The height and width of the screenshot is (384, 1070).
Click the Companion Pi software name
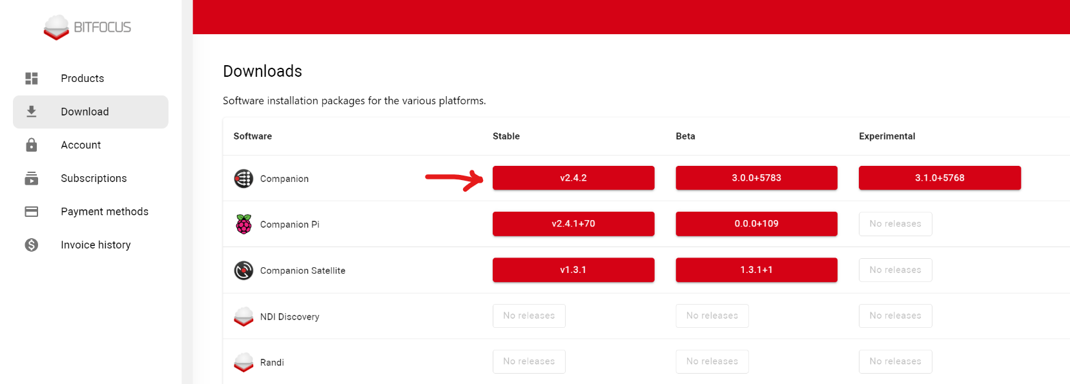click(290, 225)
